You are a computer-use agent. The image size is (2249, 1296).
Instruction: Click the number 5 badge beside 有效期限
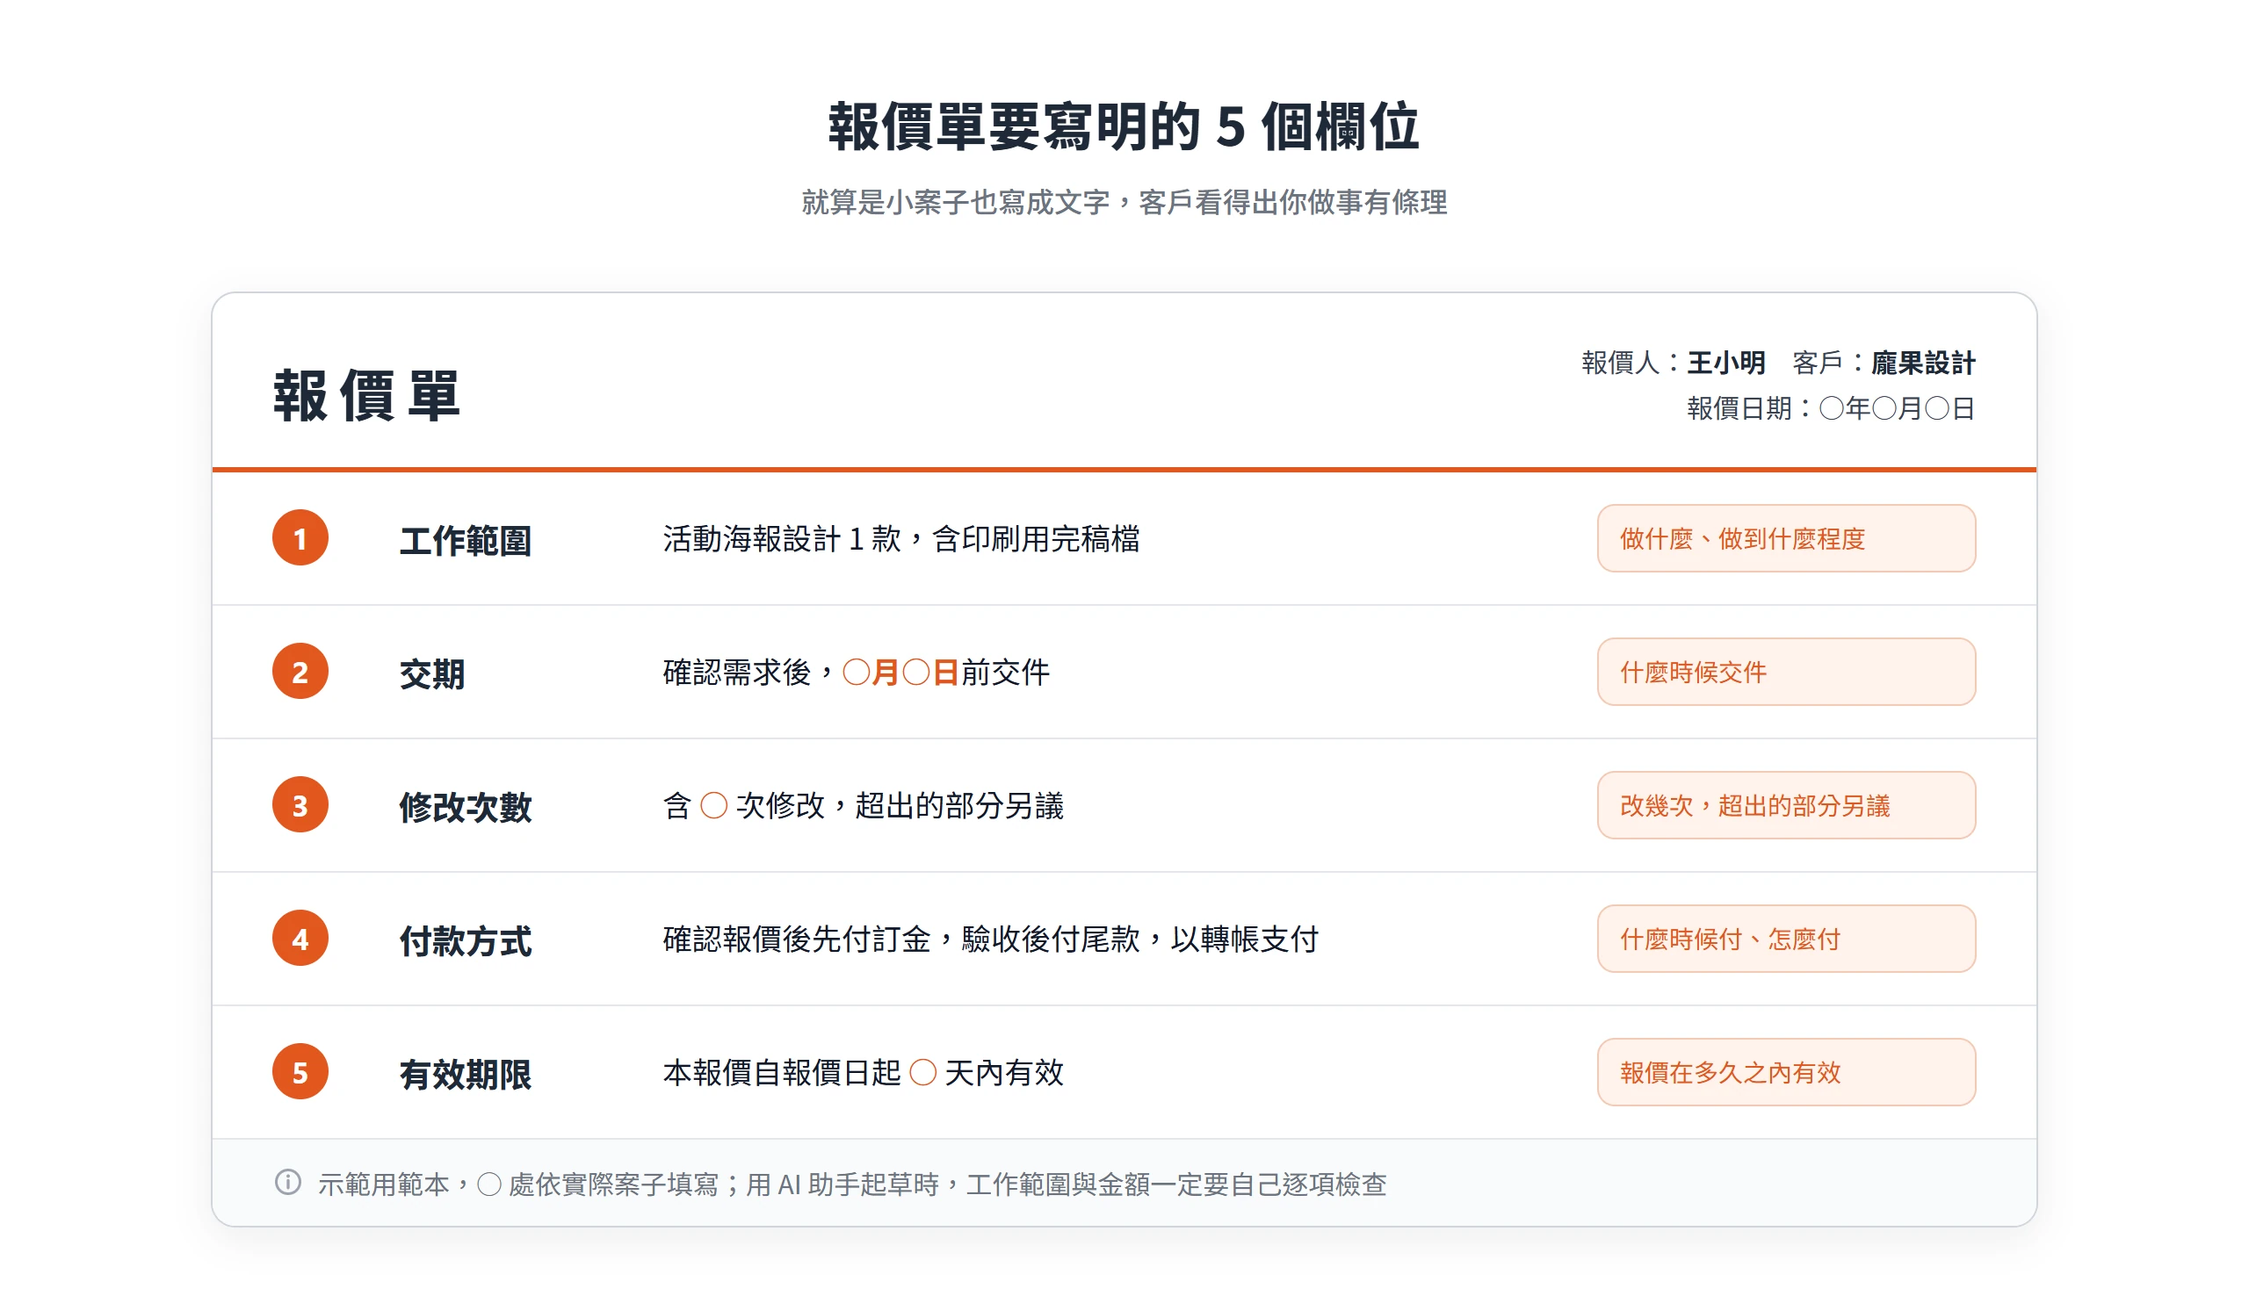(300, 1072)
